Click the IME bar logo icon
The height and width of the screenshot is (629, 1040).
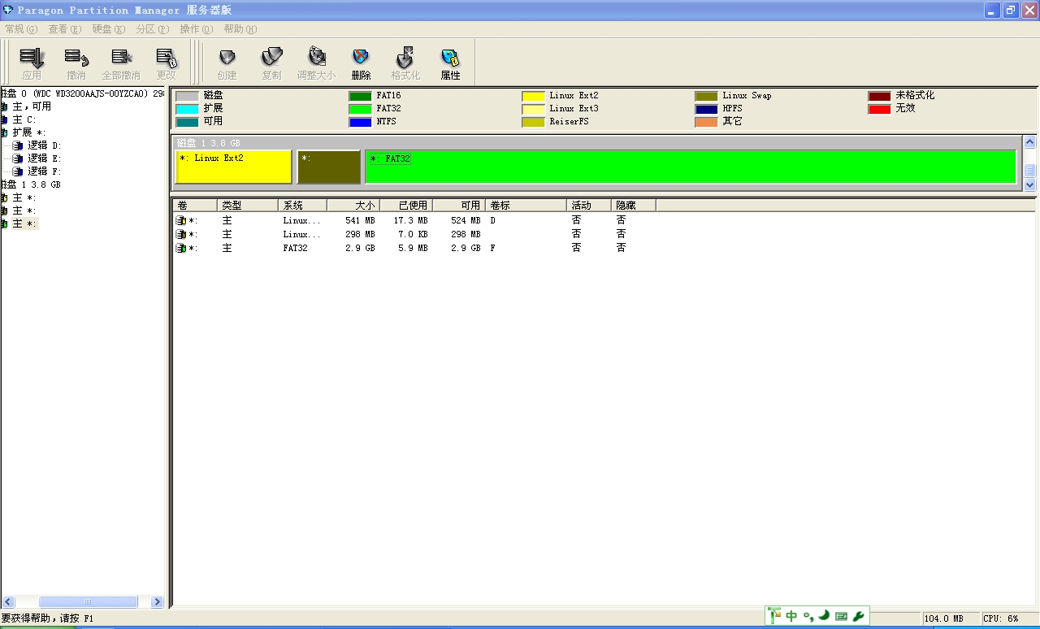(774, 616)
